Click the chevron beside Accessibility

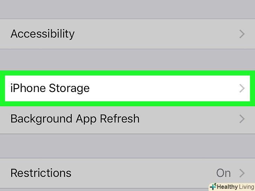(242, 34)
